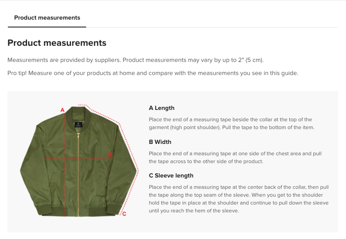Viewport: 346px width, 239px height.
Task: Select the B Width heading
Action: 160,142
